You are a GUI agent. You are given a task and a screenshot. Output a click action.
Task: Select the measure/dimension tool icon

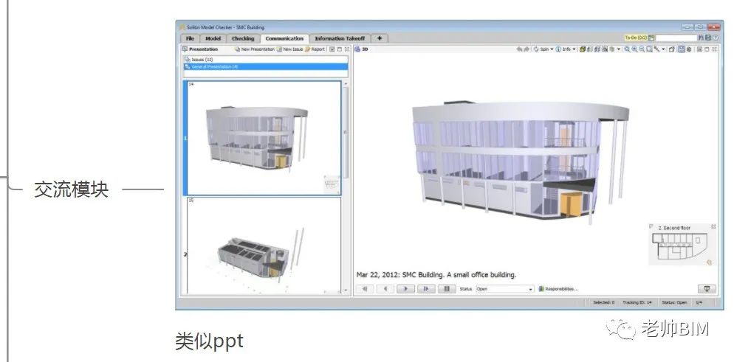(x=656, y=49)
